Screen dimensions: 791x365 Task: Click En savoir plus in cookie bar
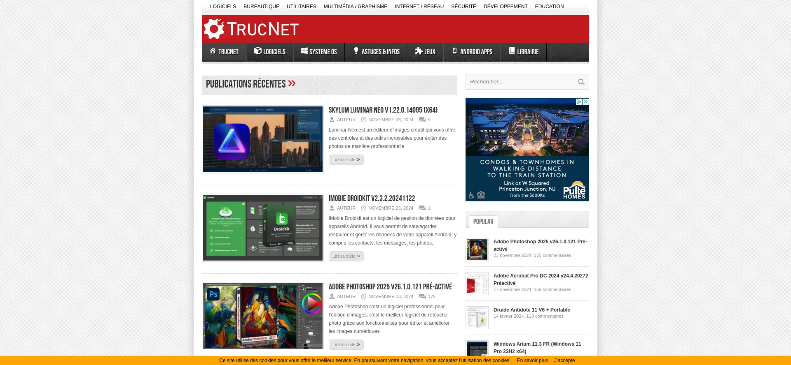pos(532,360)
